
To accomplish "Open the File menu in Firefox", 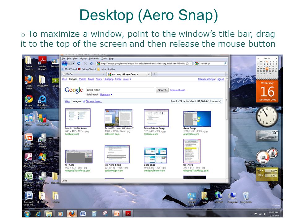I will tap(63, 59).
